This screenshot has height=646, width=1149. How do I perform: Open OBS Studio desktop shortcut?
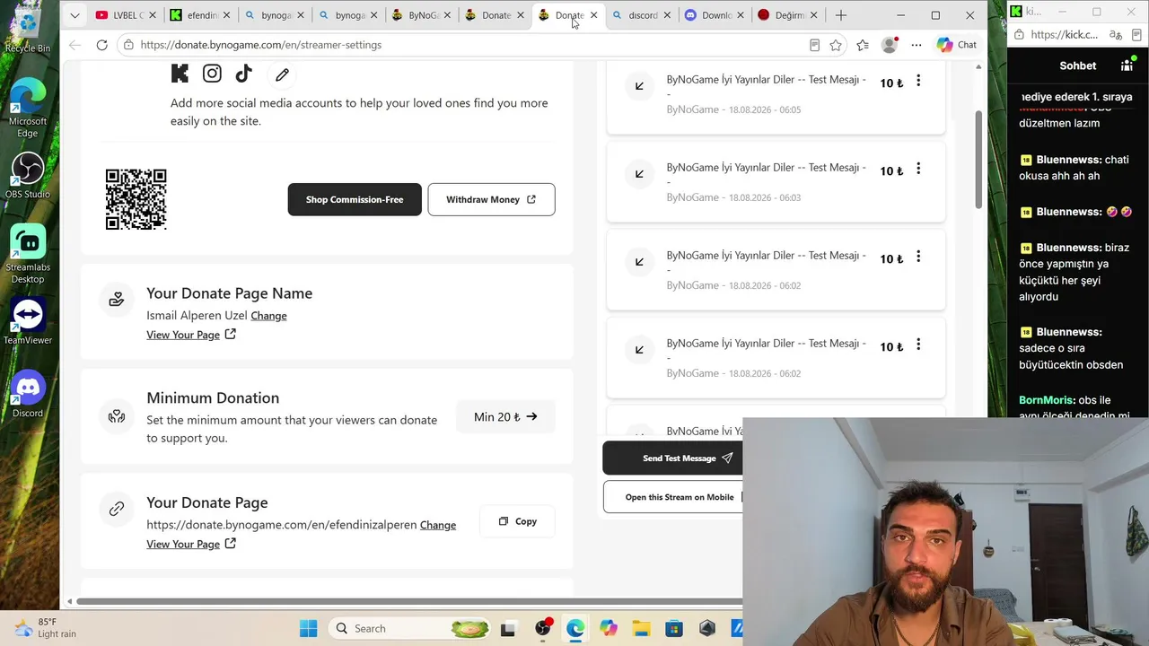coord(28,175)
